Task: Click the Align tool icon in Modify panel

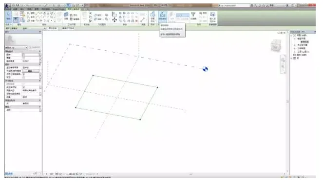Action: 114,14
